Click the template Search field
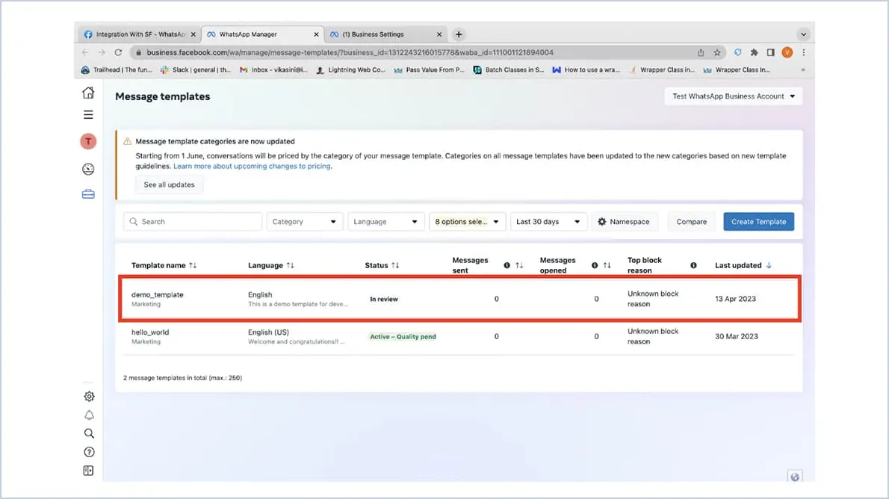 pyautogui.click(x=193, y=222)
